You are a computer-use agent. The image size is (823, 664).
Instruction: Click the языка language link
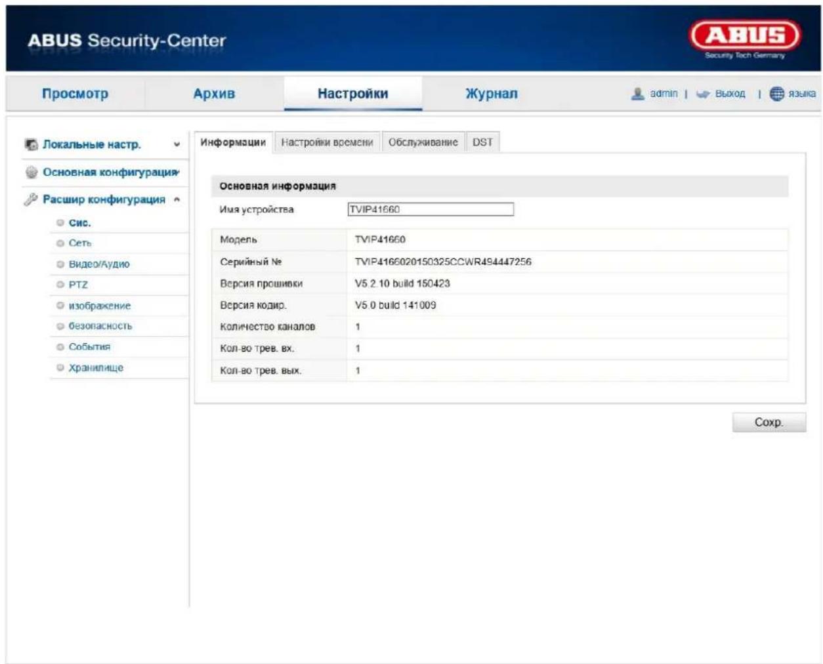coord(802,94)
